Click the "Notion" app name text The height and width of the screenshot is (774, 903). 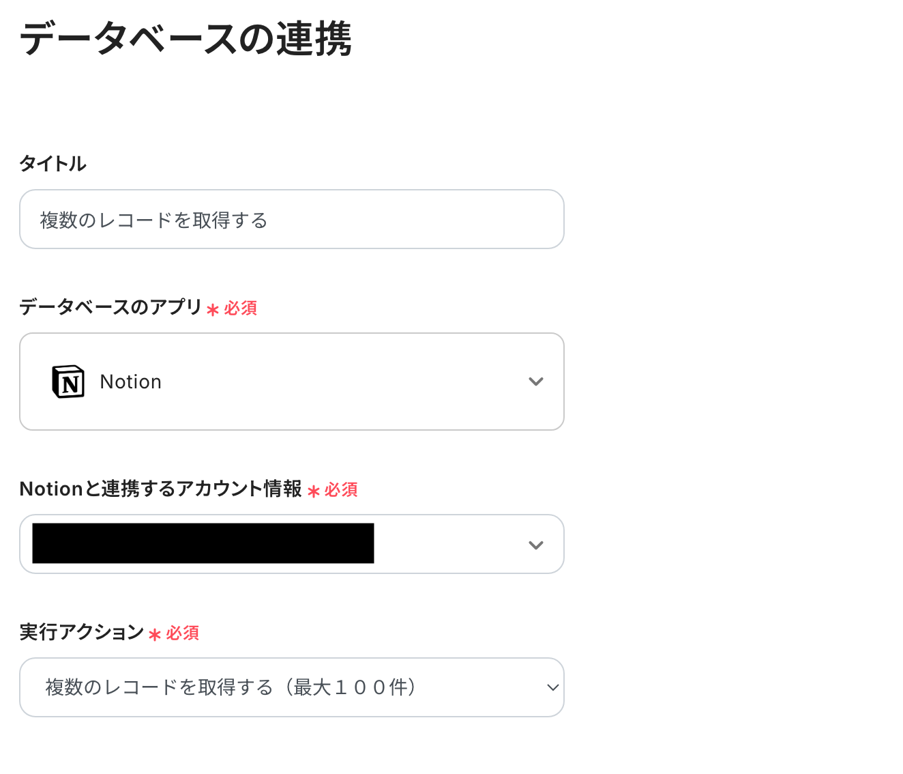tap(131, 382)
